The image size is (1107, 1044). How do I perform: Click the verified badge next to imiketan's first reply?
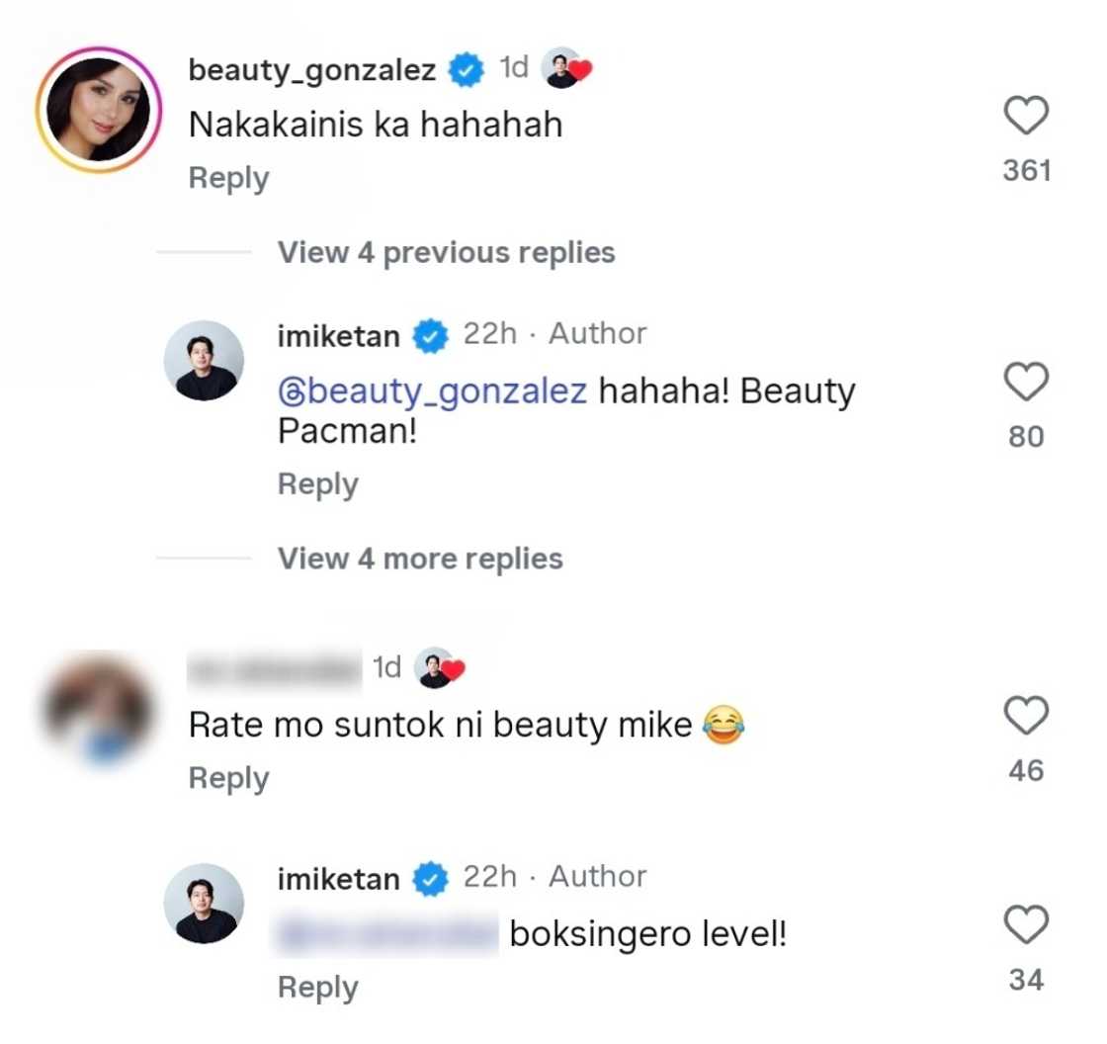pyautogui.click(x=432, y=335)
